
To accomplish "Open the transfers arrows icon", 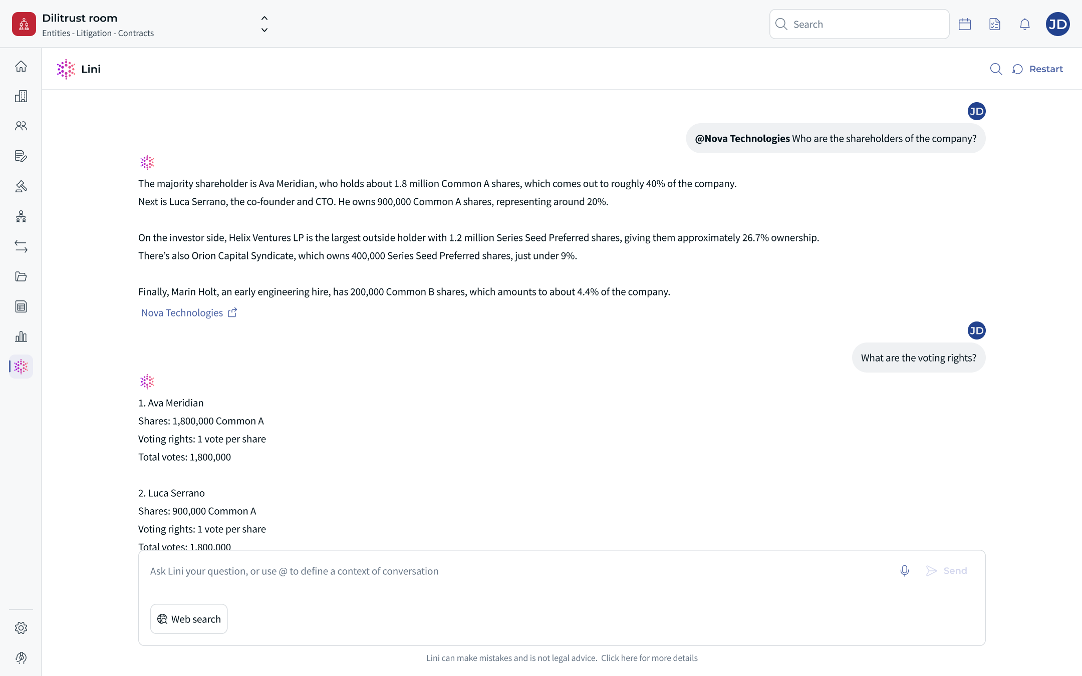I will (x=21, y=246).
